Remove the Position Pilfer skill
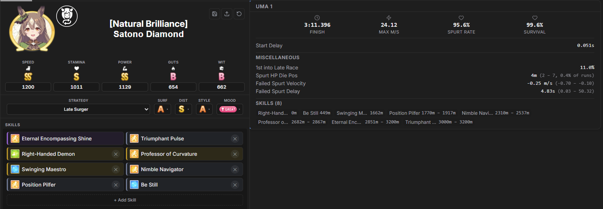Viewport: 603px width, 209px height. (116, 185)
